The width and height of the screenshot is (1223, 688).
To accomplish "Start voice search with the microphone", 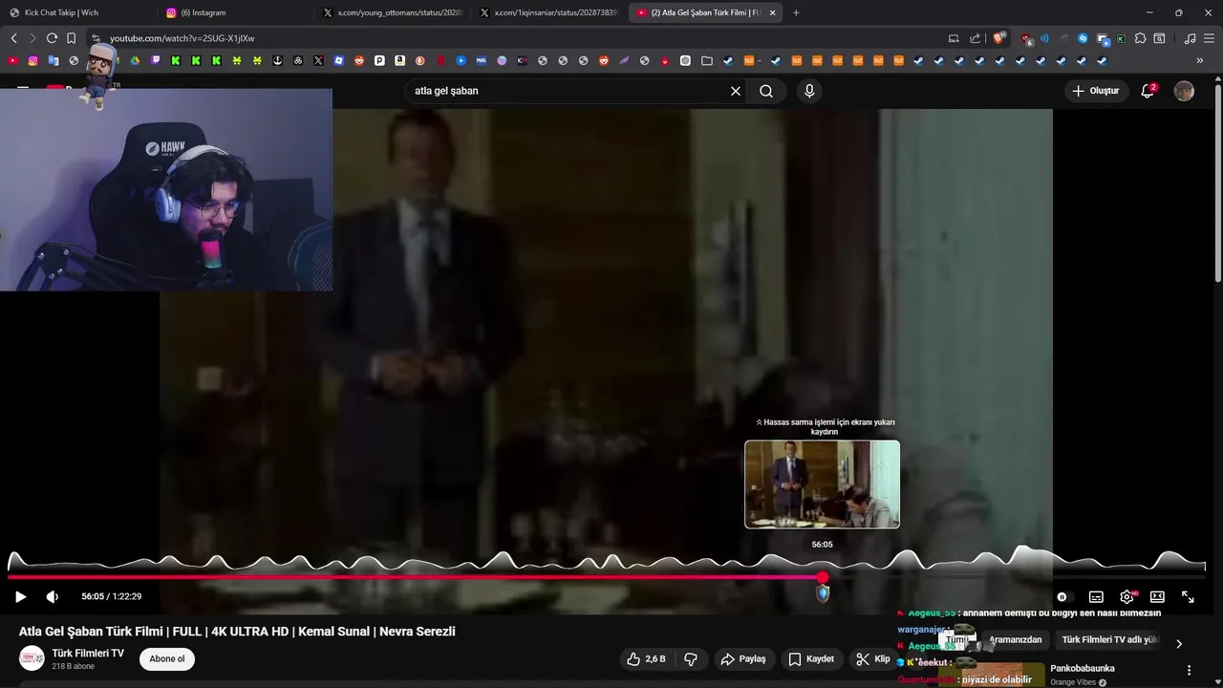I will 809,91.
